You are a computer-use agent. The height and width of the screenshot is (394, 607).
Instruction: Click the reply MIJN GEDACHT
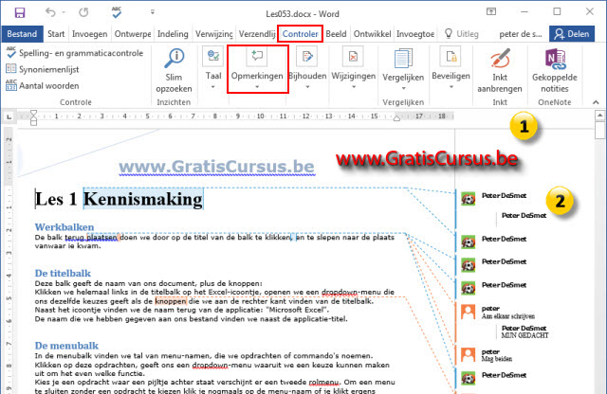coord(524,335)
